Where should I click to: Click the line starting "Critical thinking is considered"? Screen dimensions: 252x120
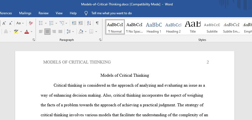tap(129, 85)
